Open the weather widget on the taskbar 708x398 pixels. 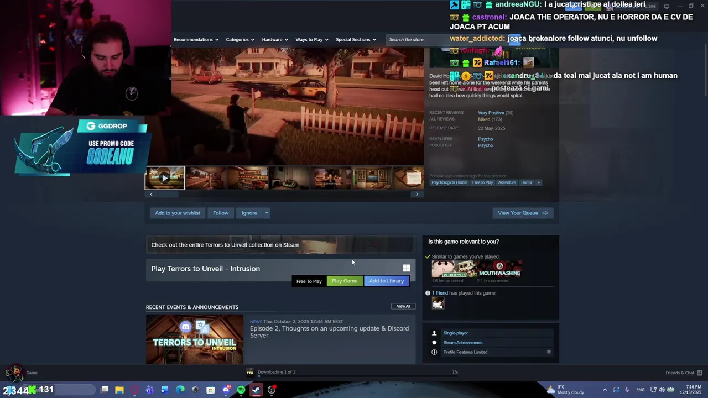click(565, 390)
